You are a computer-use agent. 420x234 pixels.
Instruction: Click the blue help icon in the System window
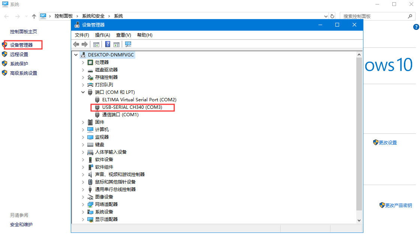click(416, 27)
